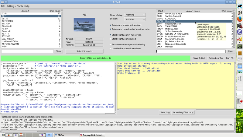243x137 pixels.
Task: Switch to flo-joystick-hand... taskbar window
Action: click(x=92, y=135)
